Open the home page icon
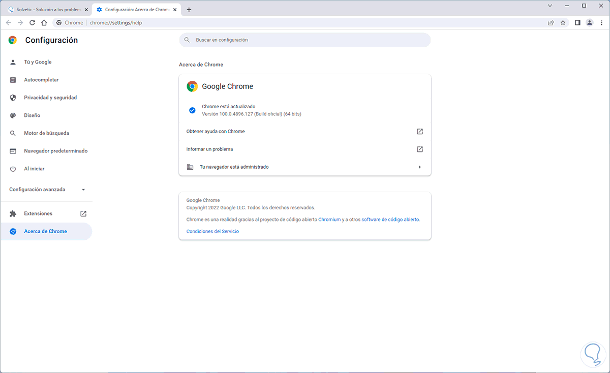 coord(44,22)
